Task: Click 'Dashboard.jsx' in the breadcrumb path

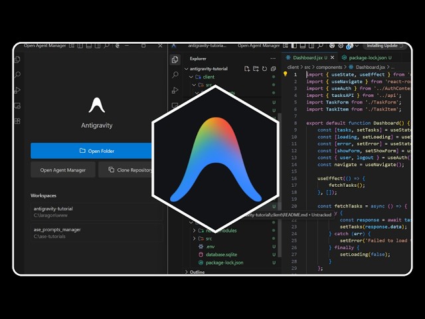Action: pyautogui.click(x=371, y=67)
